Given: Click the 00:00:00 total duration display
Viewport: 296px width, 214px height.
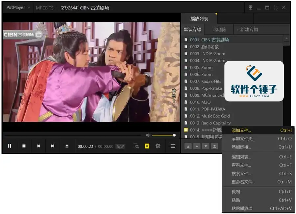Looking at the screenshot, I should pyautogui.click(x=106, y=146).
